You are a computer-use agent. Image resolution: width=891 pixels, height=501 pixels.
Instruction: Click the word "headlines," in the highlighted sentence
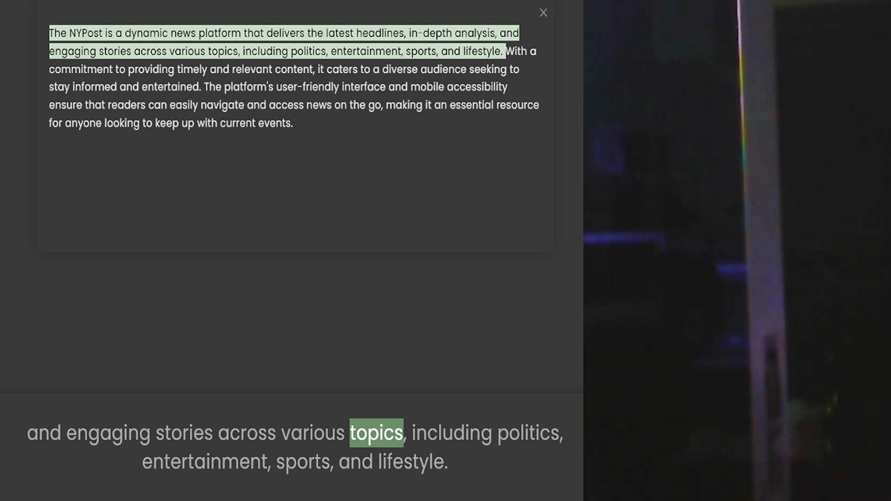pos(381,33)
